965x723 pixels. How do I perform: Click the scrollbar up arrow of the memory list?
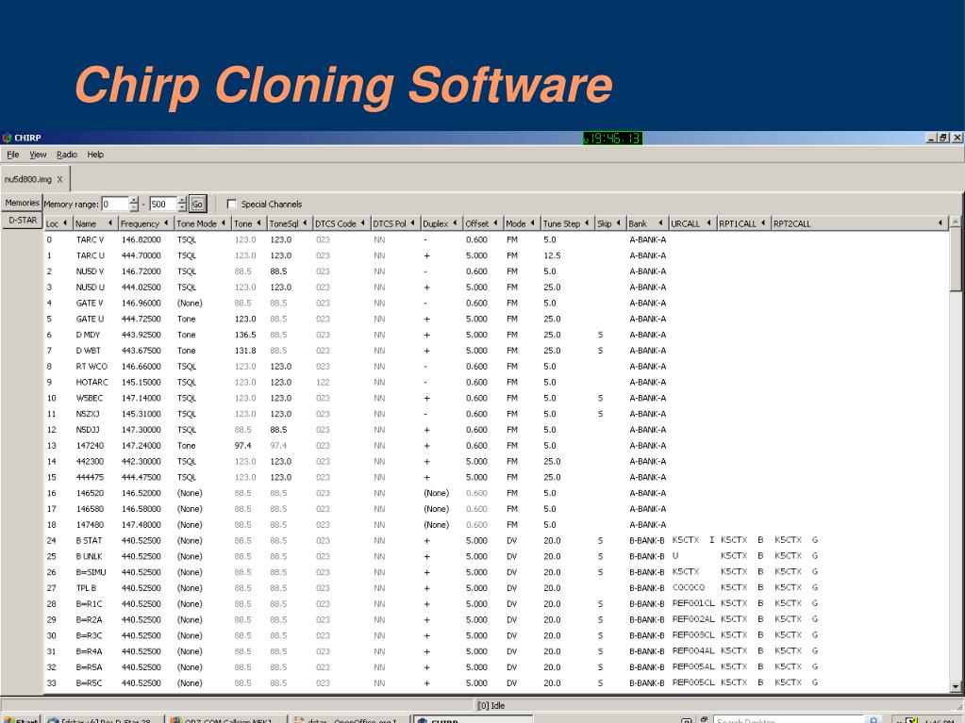tap(956, 222)
